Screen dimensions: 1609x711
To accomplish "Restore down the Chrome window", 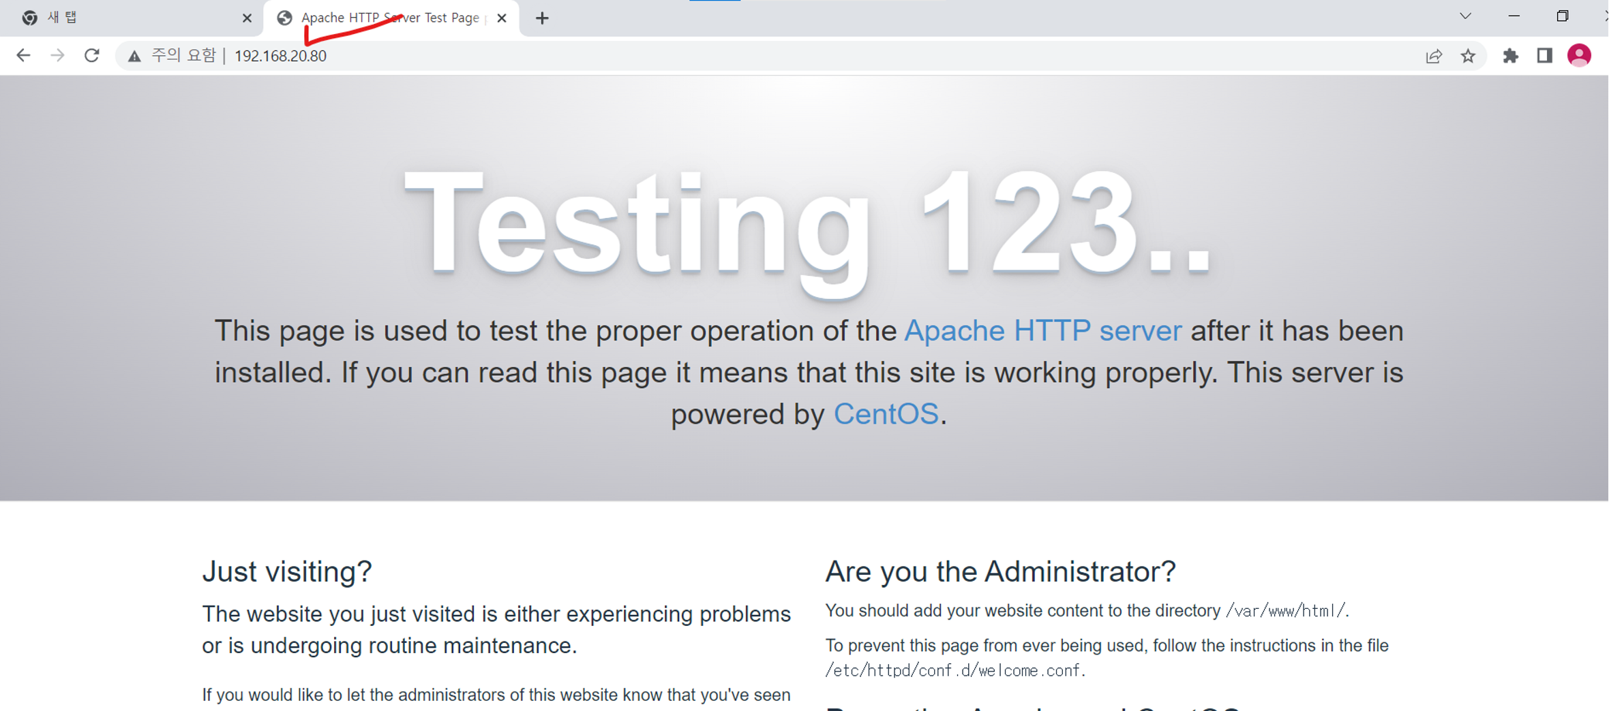I will [x=1562, y=16].
